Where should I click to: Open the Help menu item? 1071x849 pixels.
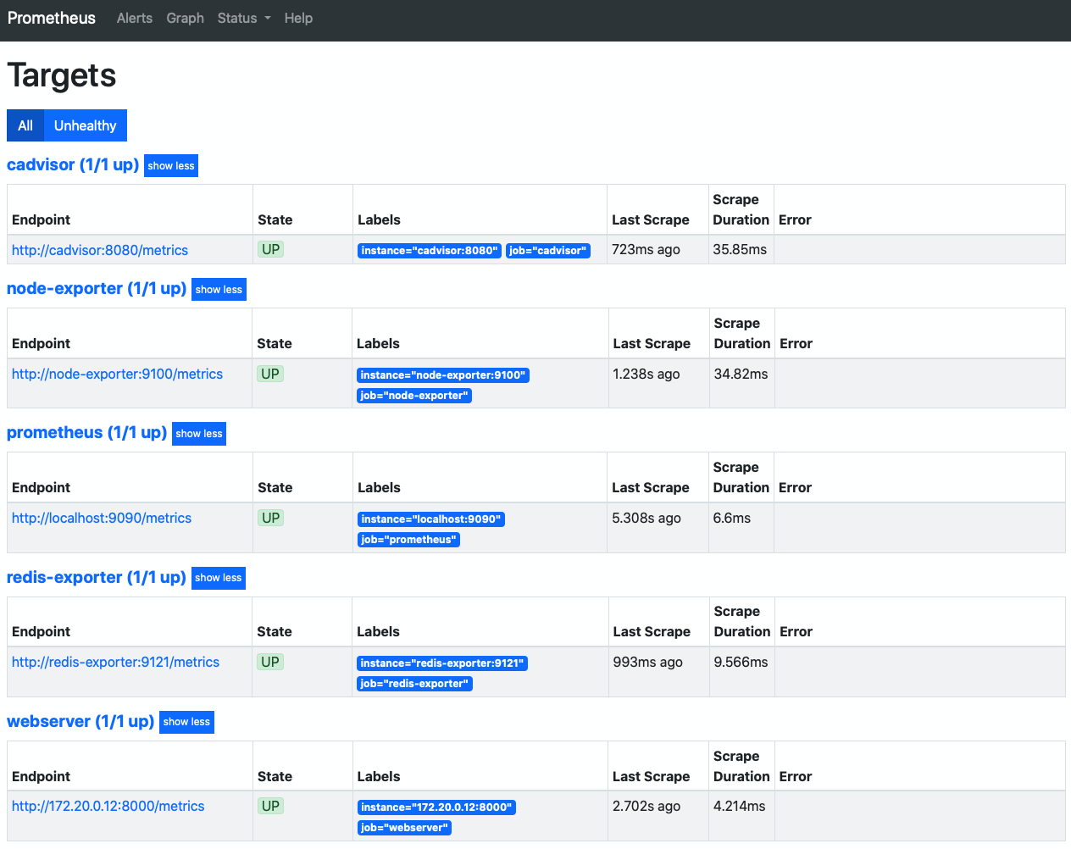pos(298,18)
